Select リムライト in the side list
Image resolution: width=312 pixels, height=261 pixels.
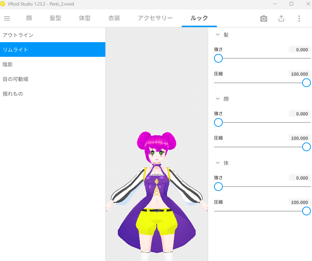tap(52, 49)
